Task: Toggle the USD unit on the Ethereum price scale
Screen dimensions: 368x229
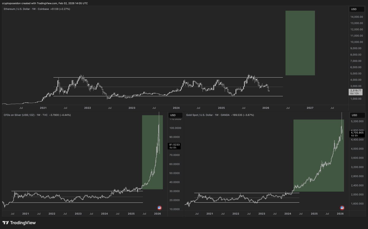Action: click(356, 9)
